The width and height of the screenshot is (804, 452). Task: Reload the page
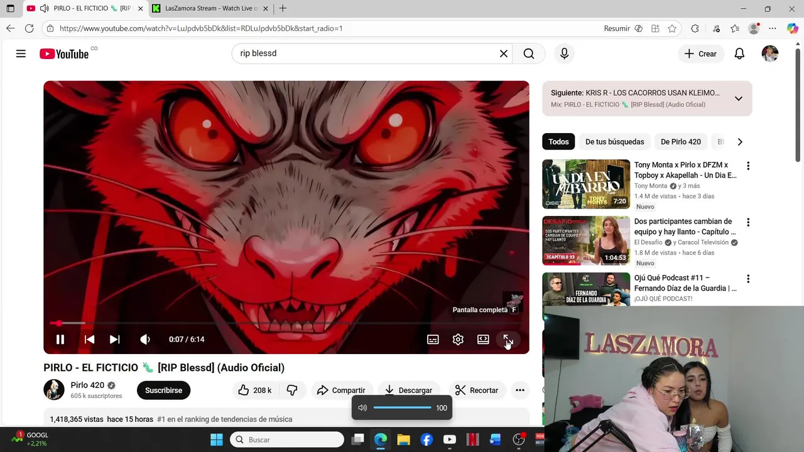29,28
